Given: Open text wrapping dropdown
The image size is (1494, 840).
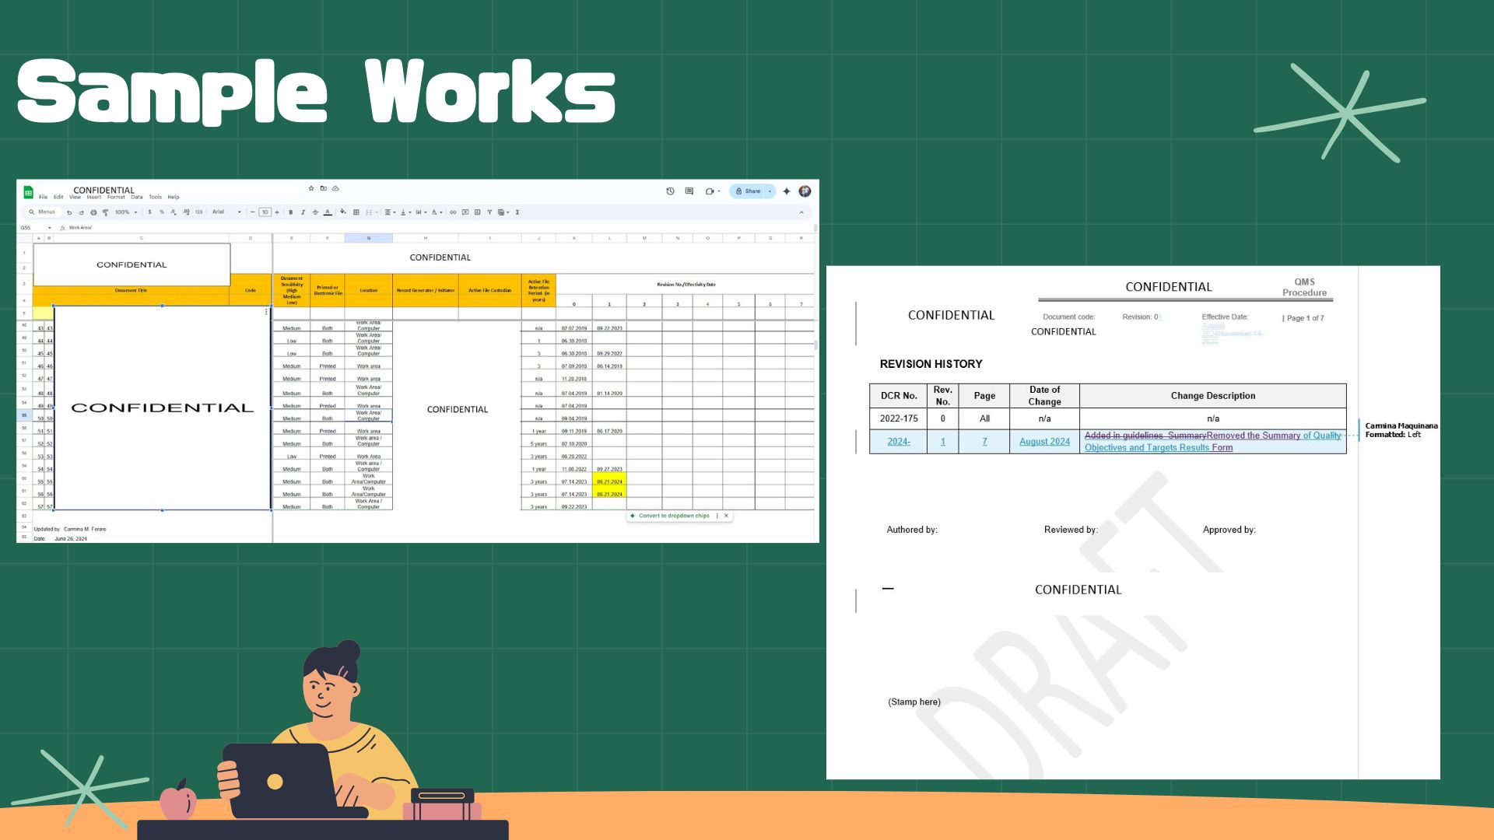Looking at the screenshot, I should coord(421,212).
